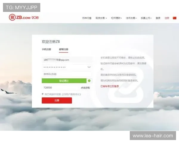Focus verification code field showing 728500
This screenshot has height=143, width=179.
pos(61,88)
